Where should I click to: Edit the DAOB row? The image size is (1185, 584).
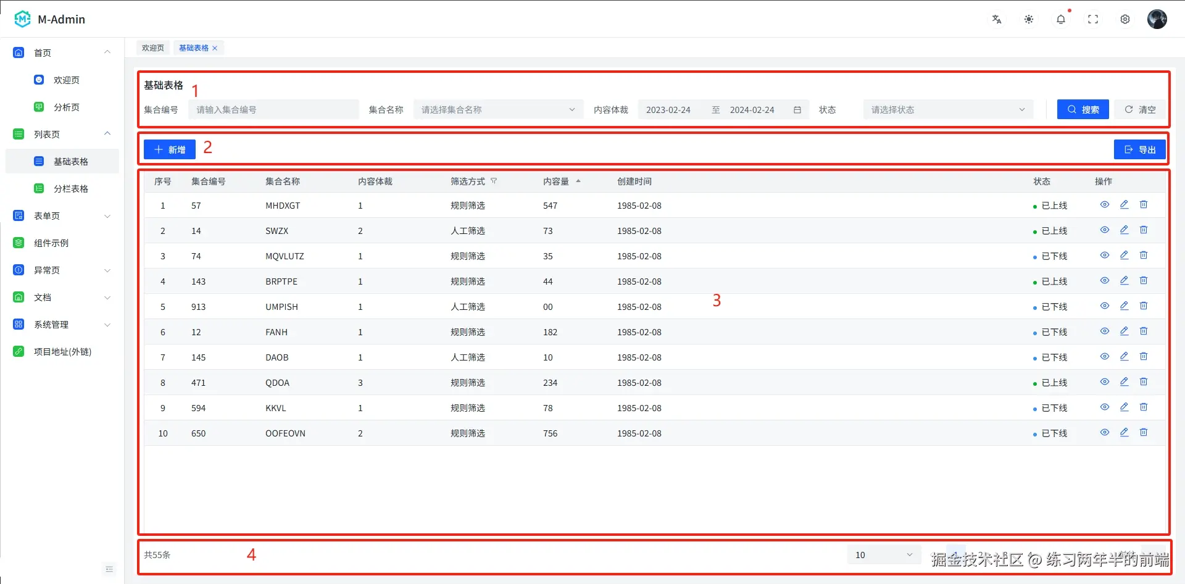tap(1125, 356)
